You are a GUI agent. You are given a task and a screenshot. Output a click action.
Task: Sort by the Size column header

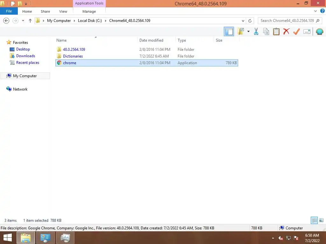[226, 40]
